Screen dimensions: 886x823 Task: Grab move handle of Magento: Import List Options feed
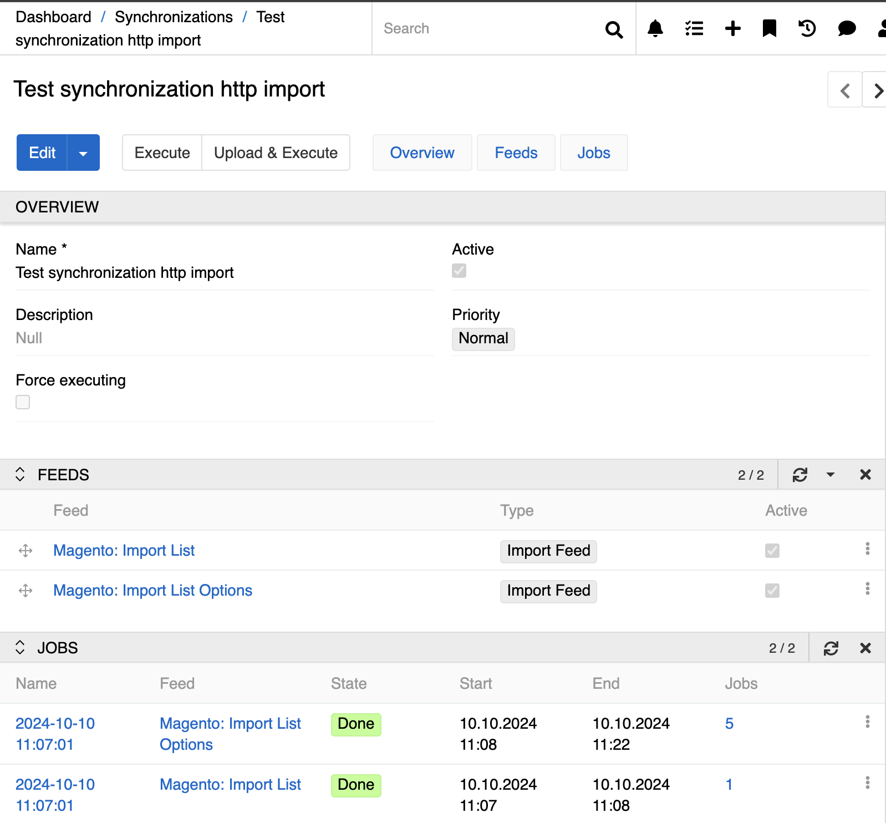(x=26, y=591)
